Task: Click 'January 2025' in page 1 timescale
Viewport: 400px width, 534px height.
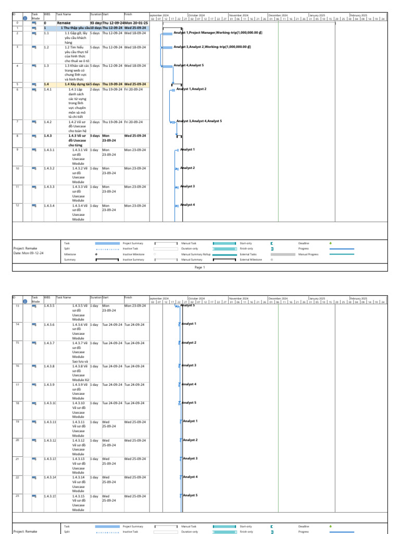Action: point(317,15)
